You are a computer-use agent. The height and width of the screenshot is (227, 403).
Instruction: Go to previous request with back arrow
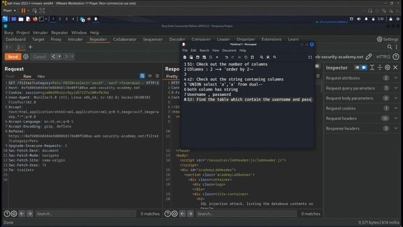(53, 57)
